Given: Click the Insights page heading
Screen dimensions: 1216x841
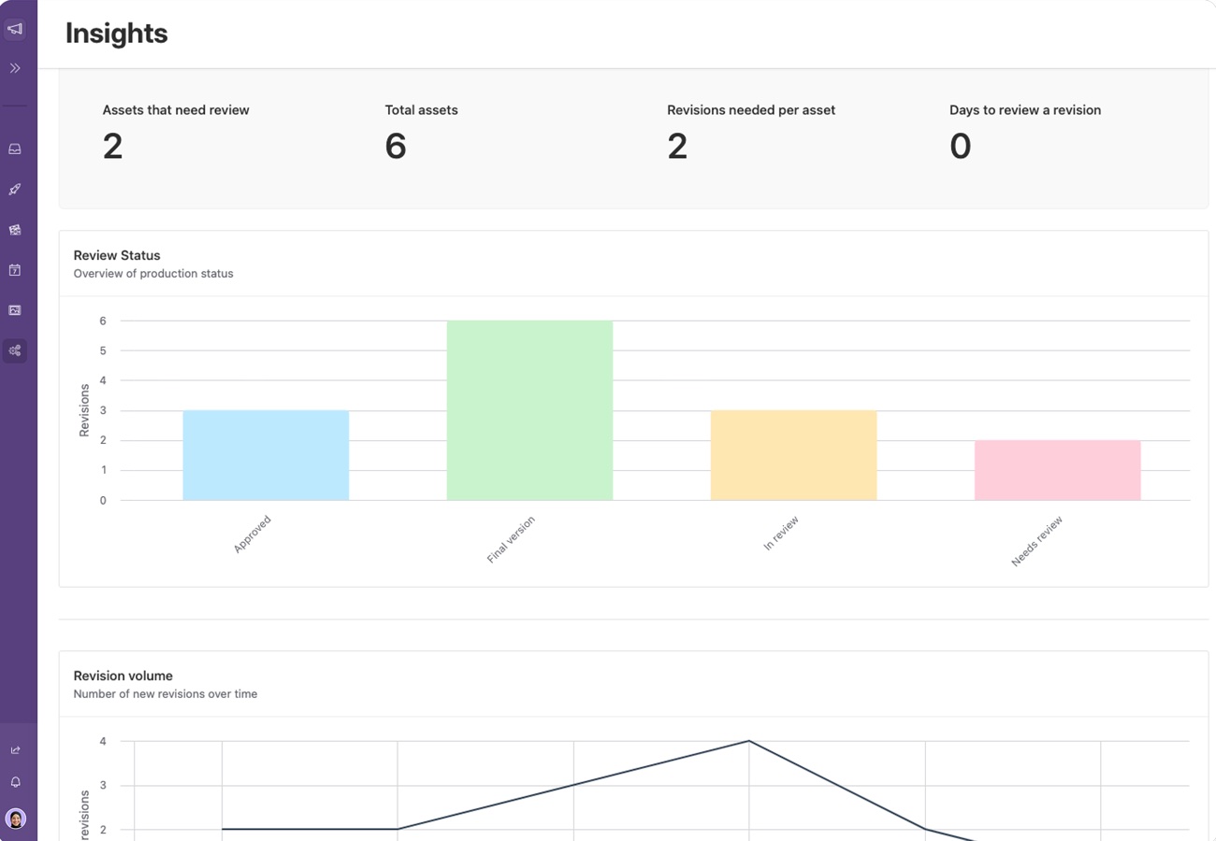Looking at the screenshot, I should (x=117, y=34).
